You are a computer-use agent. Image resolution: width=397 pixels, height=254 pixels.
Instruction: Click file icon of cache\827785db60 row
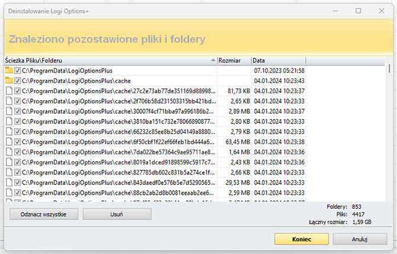point(9,172)
